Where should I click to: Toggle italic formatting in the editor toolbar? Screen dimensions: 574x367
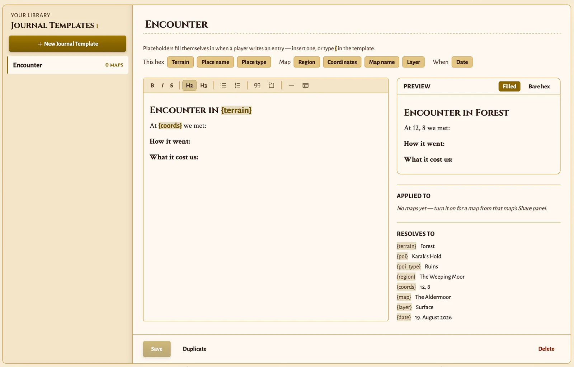[162, 85]
